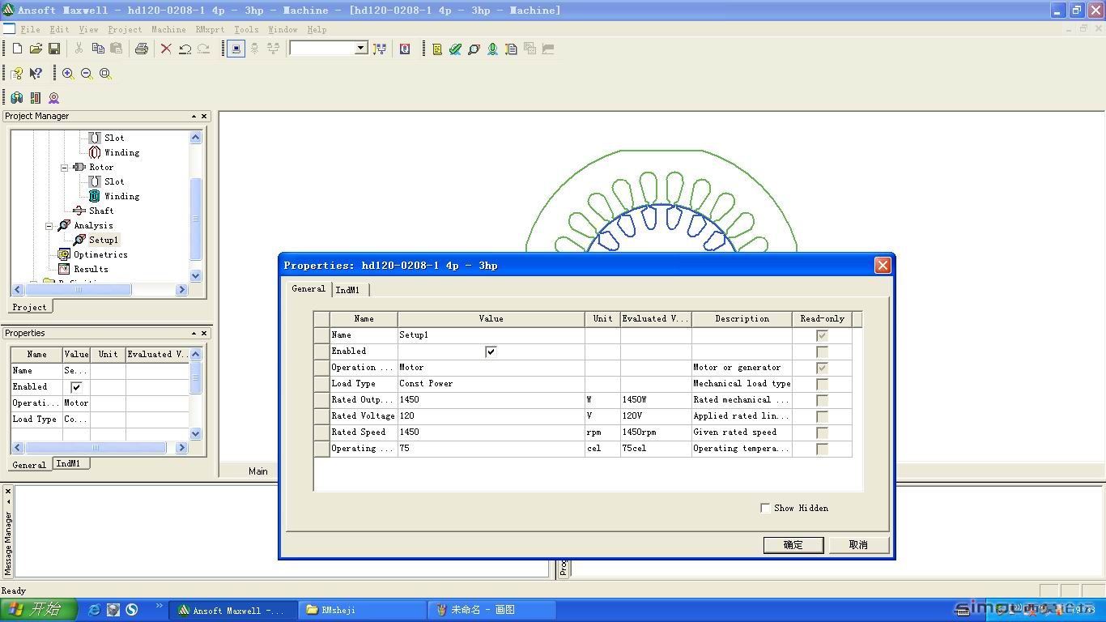Open the Machine menu
The image size is (1106, 622).
pyautogui.click(x=168, y=29)
